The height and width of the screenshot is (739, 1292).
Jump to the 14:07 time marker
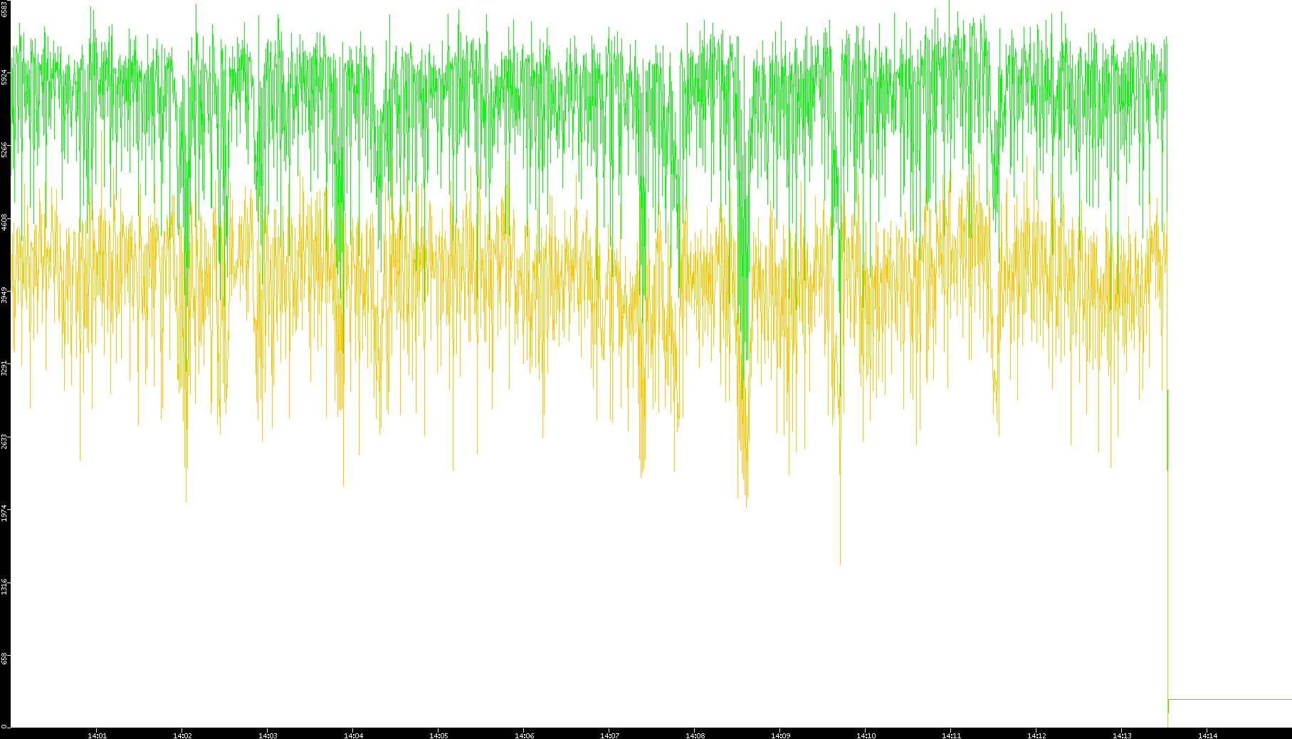pyautogui.click(x=609, y=735)
